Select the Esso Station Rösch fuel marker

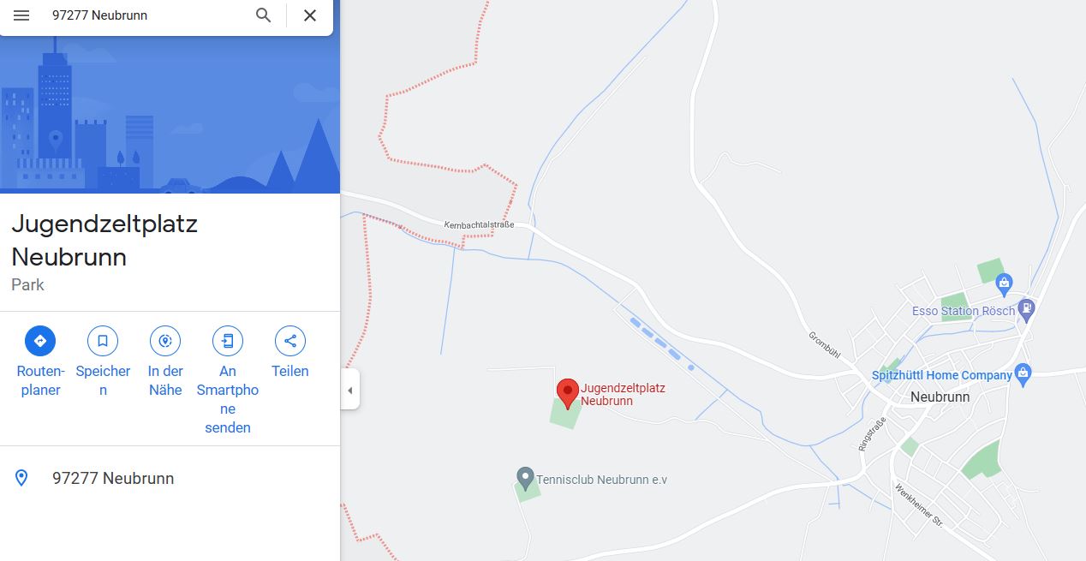pyautogui.click(x=1027, y=309)
